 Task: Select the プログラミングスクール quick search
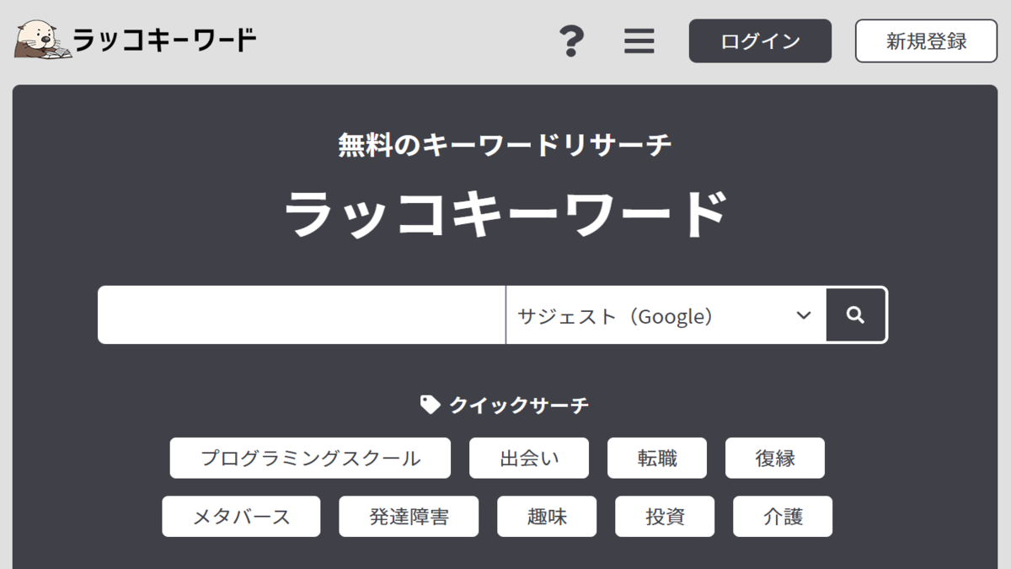click(310, 459)
